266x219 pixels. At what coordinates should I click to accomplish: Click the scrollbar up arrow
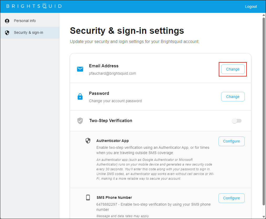coord(264,15)
